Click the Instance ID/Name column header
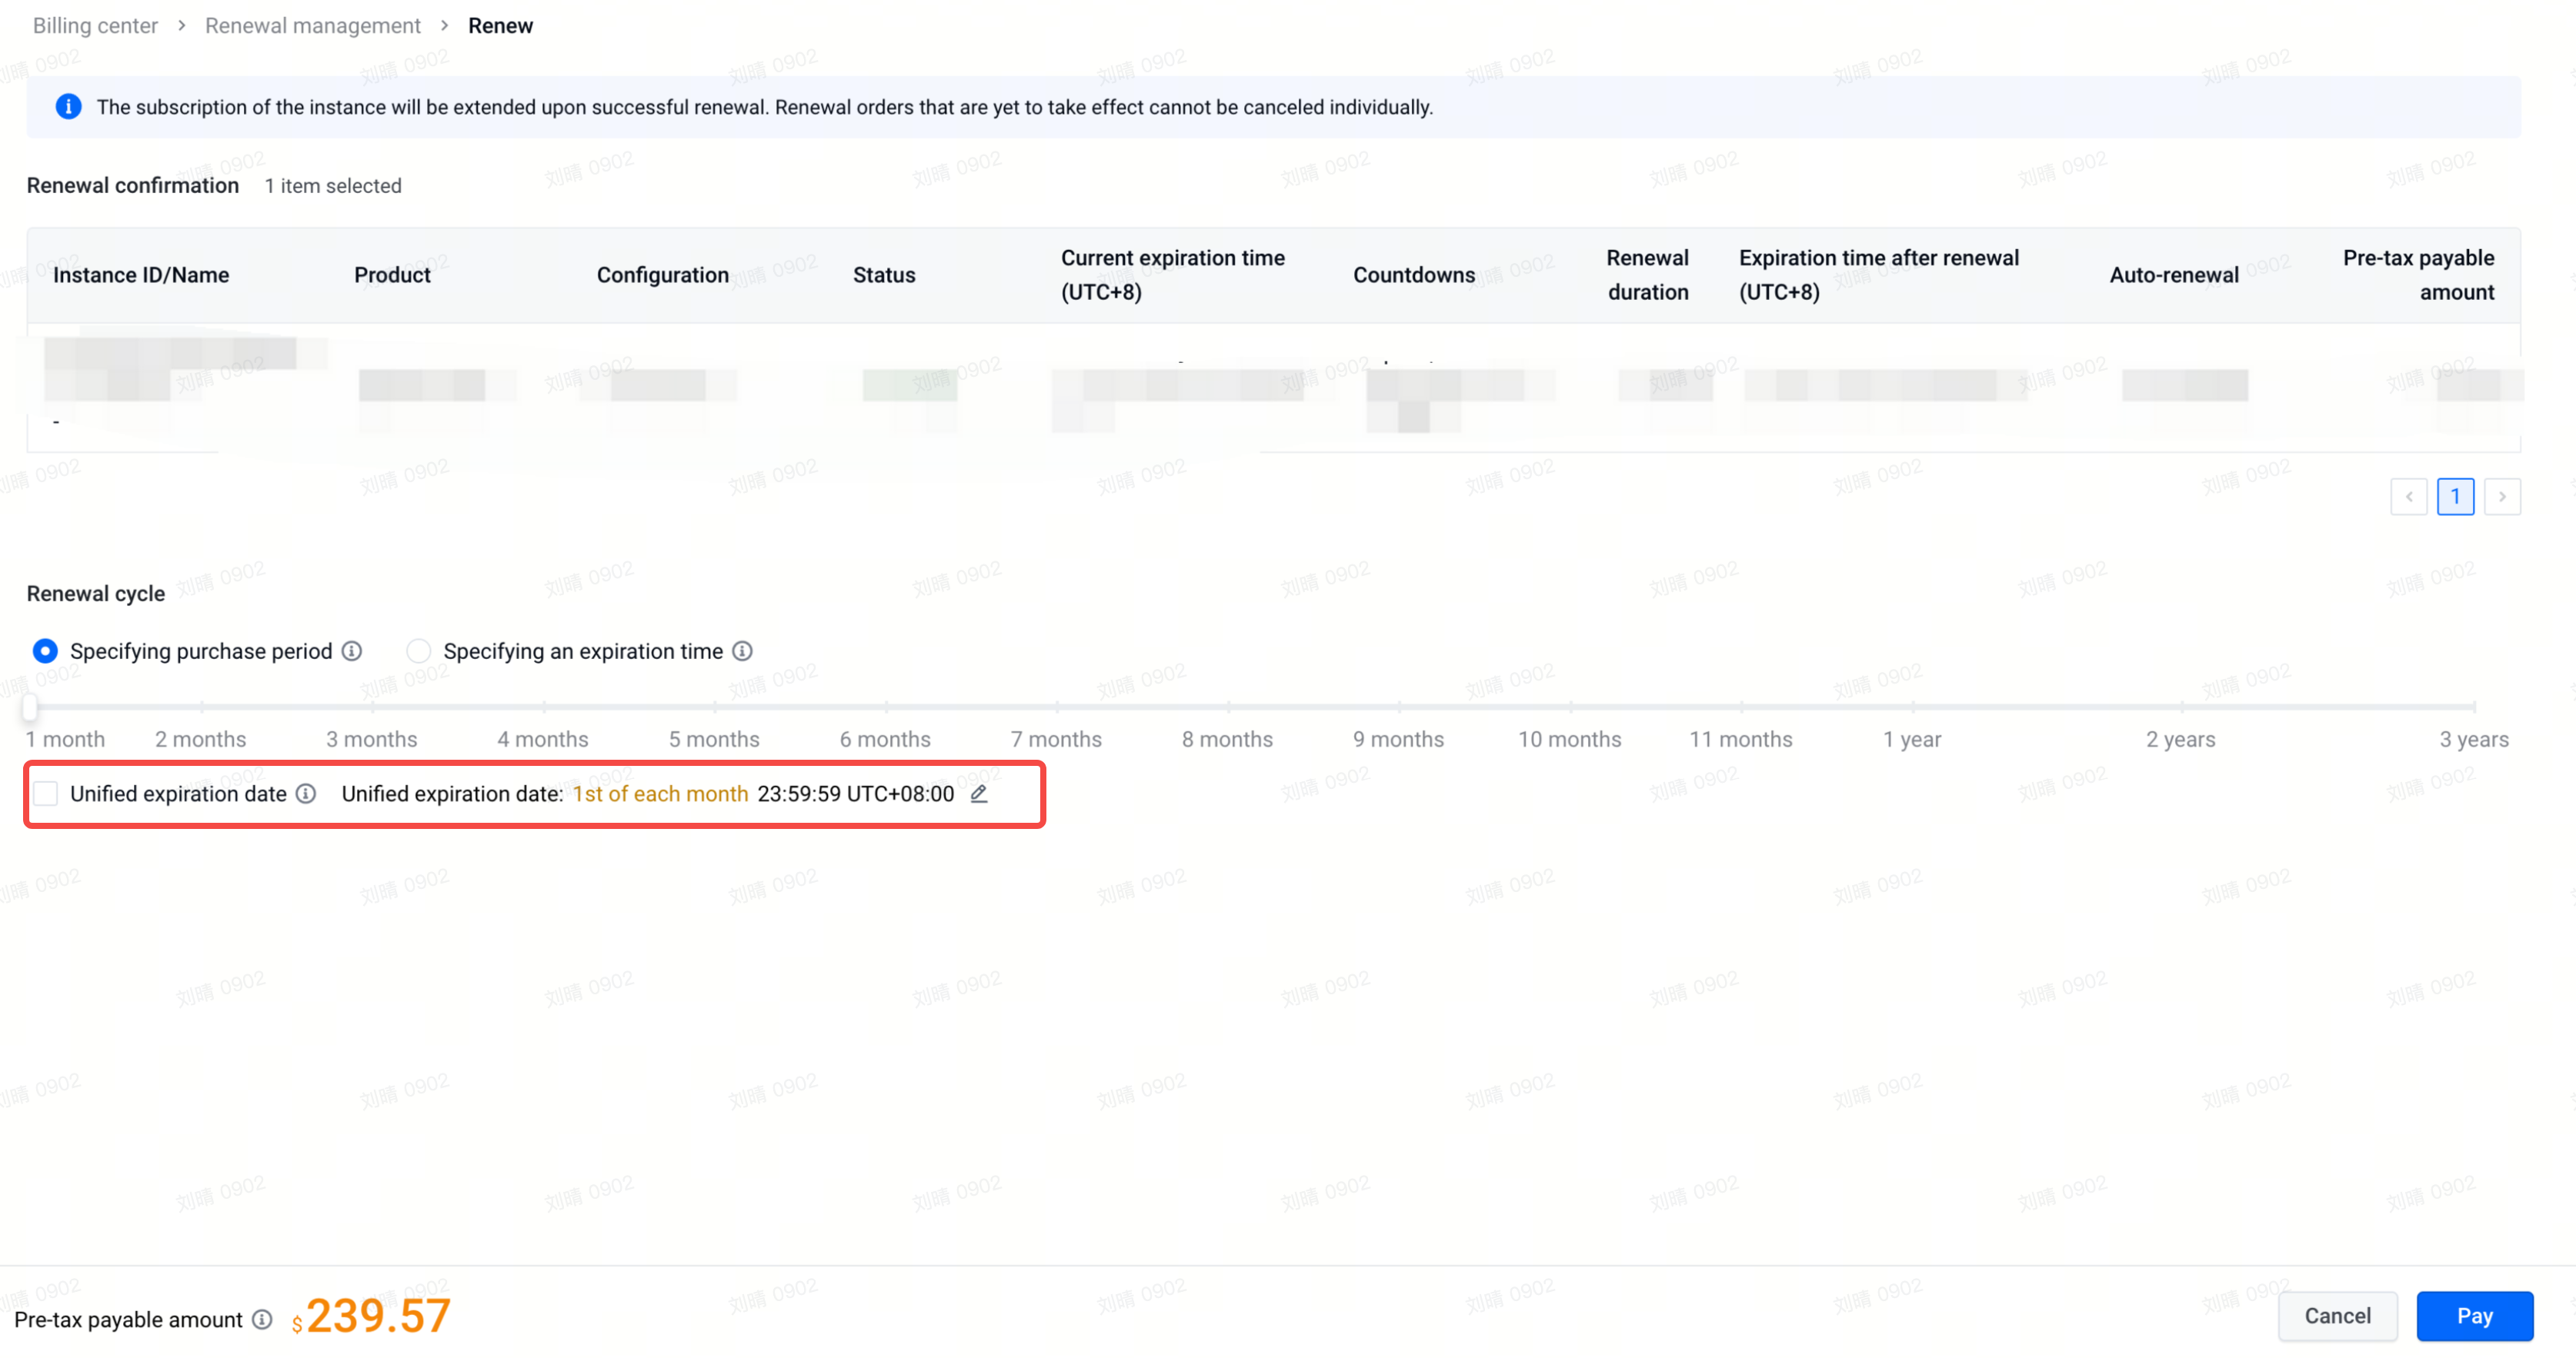 click(141, 275)
